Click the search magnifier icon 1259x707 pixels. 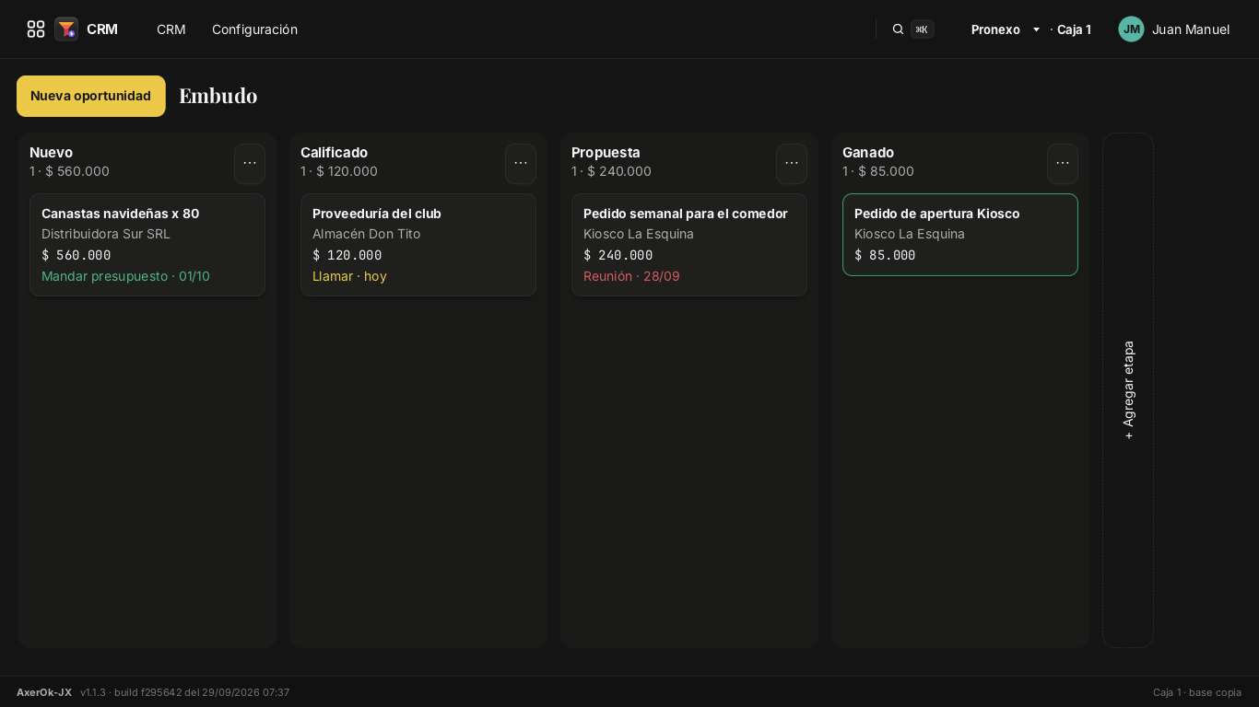pos(898,29)
